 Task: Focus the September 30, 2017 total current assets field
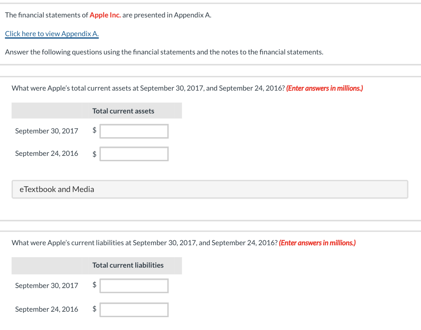click(x=134, y=131)
